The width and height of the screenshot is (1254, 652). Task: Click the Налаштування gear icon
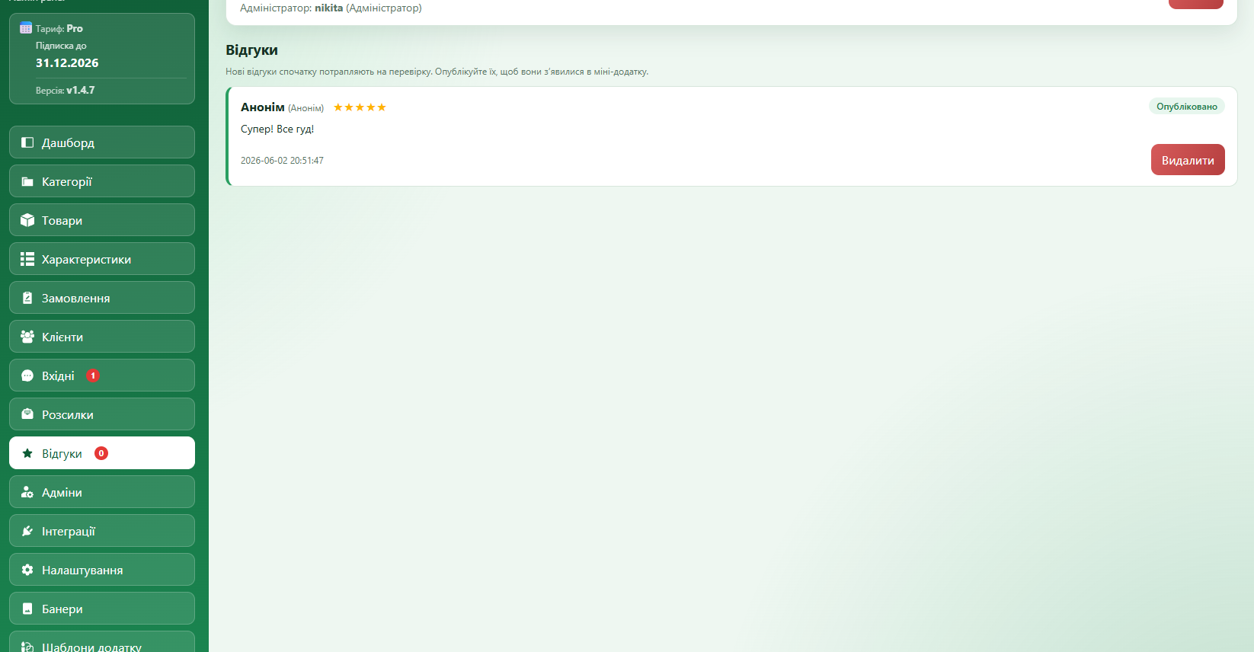[27, 570]
